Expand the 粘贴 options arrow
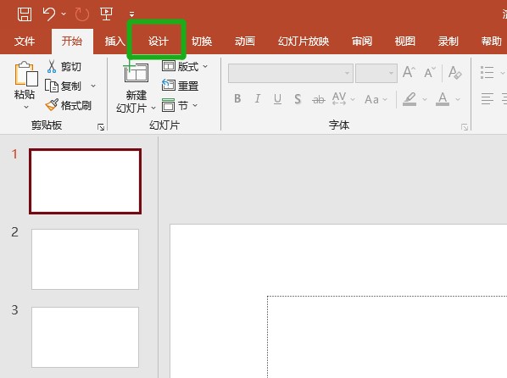Screen dimensions: 507x378 click(26, 107)
